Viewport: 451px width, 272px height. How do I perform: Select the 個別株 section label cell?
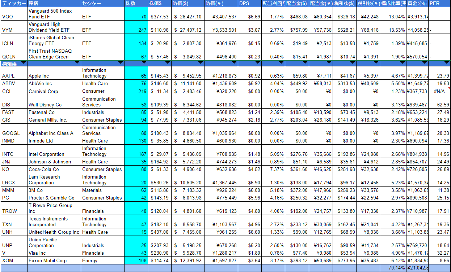11,63
